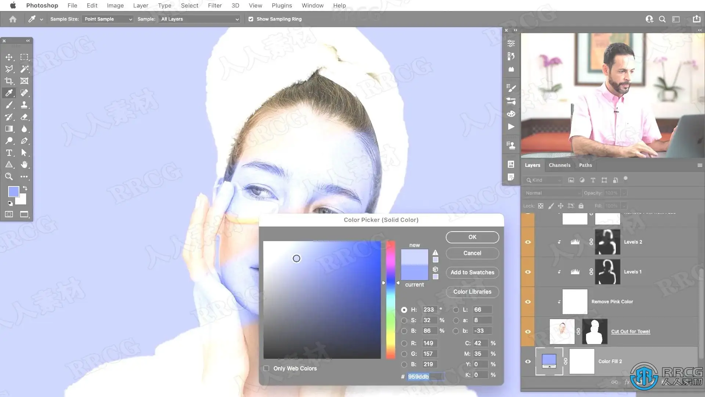
Task: Switch to the Channels tab
Action: point(560,165)
